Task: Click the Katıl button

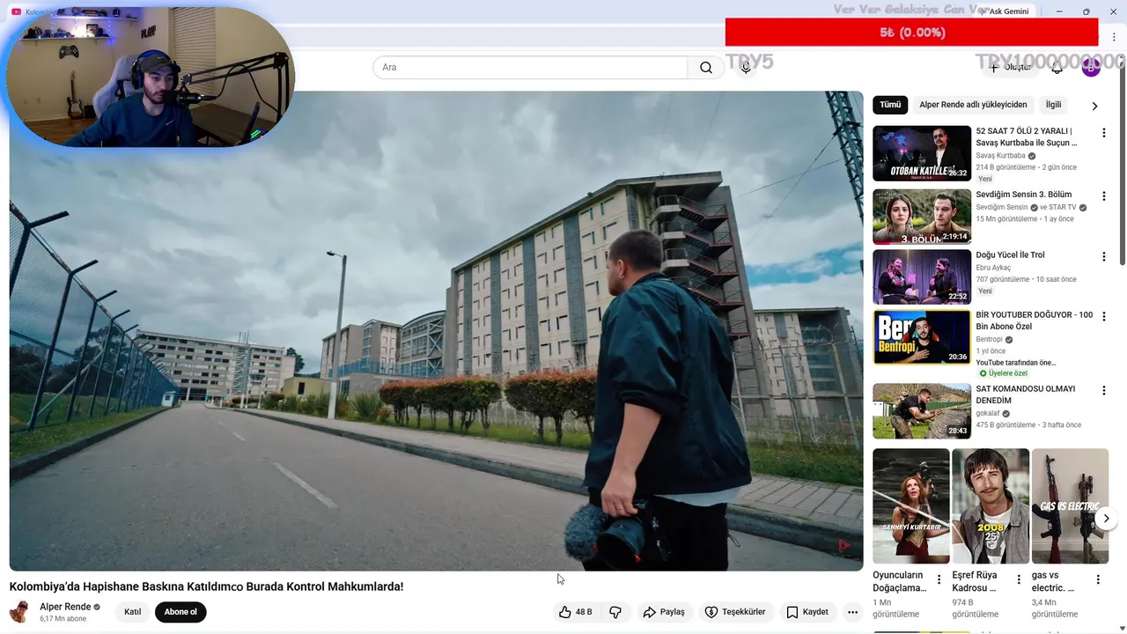Action: coord(132,612)
